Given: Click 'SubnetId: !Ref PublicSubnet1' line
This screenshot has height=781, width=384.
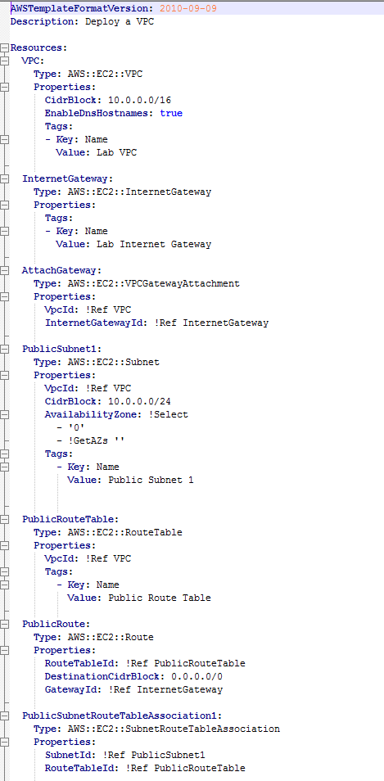Looking at the screenshot, I should pyautogui.click(x=125, y=755).
